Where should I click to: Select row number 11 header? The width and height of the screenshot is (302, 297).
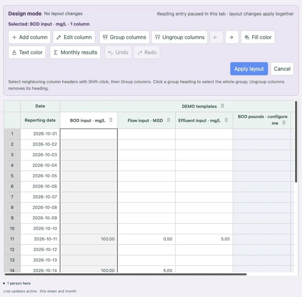point(12,239)
